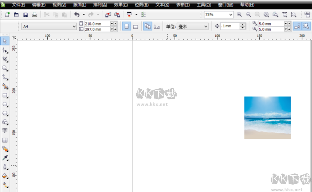The image size is (312, 192).
Task: Choose the Ellipse tool
Action: coord(5,104)
